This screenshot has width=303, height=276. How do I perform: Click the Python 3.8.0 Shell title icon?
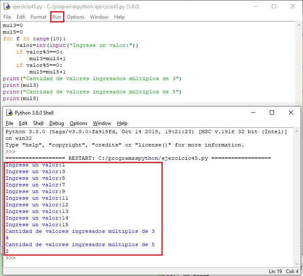point(9,112)
